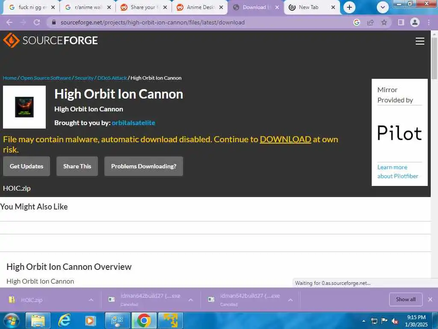Open the Home breadcrumb link
438x329 pixels.
[10, 78]
